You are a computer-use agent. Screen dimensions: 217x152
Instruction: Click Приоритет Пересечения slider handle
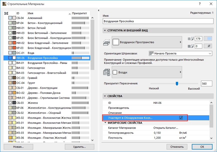coord(177,84)
